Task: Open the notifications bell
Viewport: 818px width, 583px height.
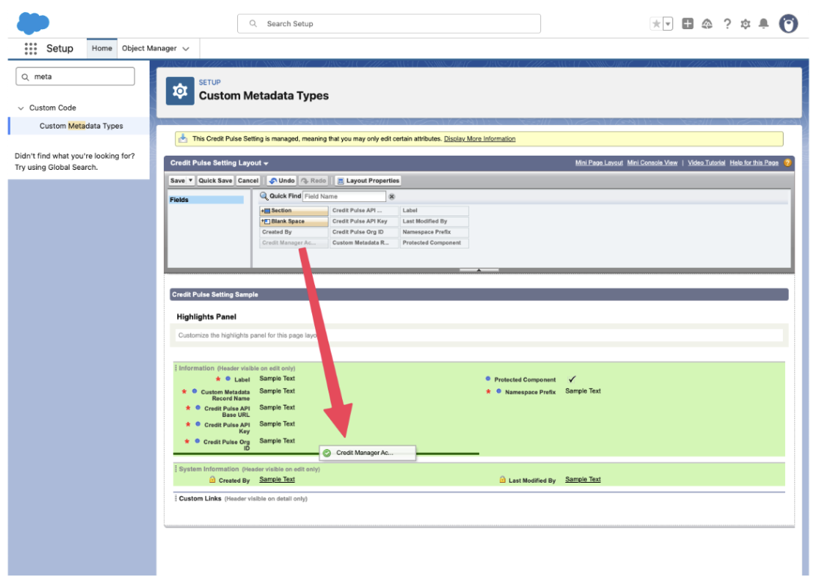Action: (763, 24)
